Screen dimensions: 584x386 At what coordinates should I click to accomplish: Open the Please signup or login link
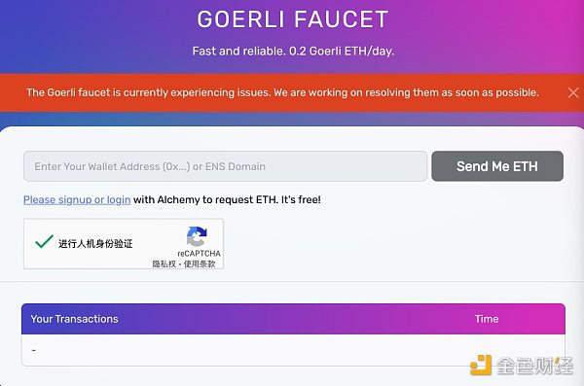click(77, 200)
